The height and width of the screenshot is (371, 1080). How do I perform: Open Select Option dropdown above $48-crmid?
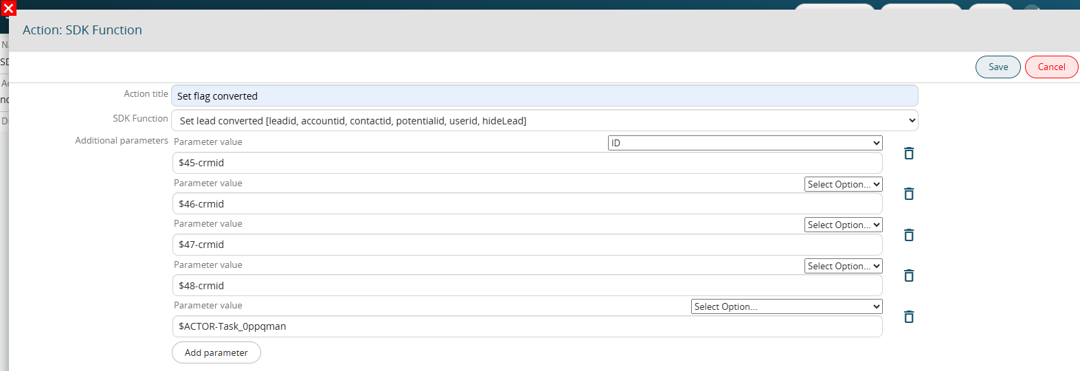pyautogui.click(x=844, y=266)
